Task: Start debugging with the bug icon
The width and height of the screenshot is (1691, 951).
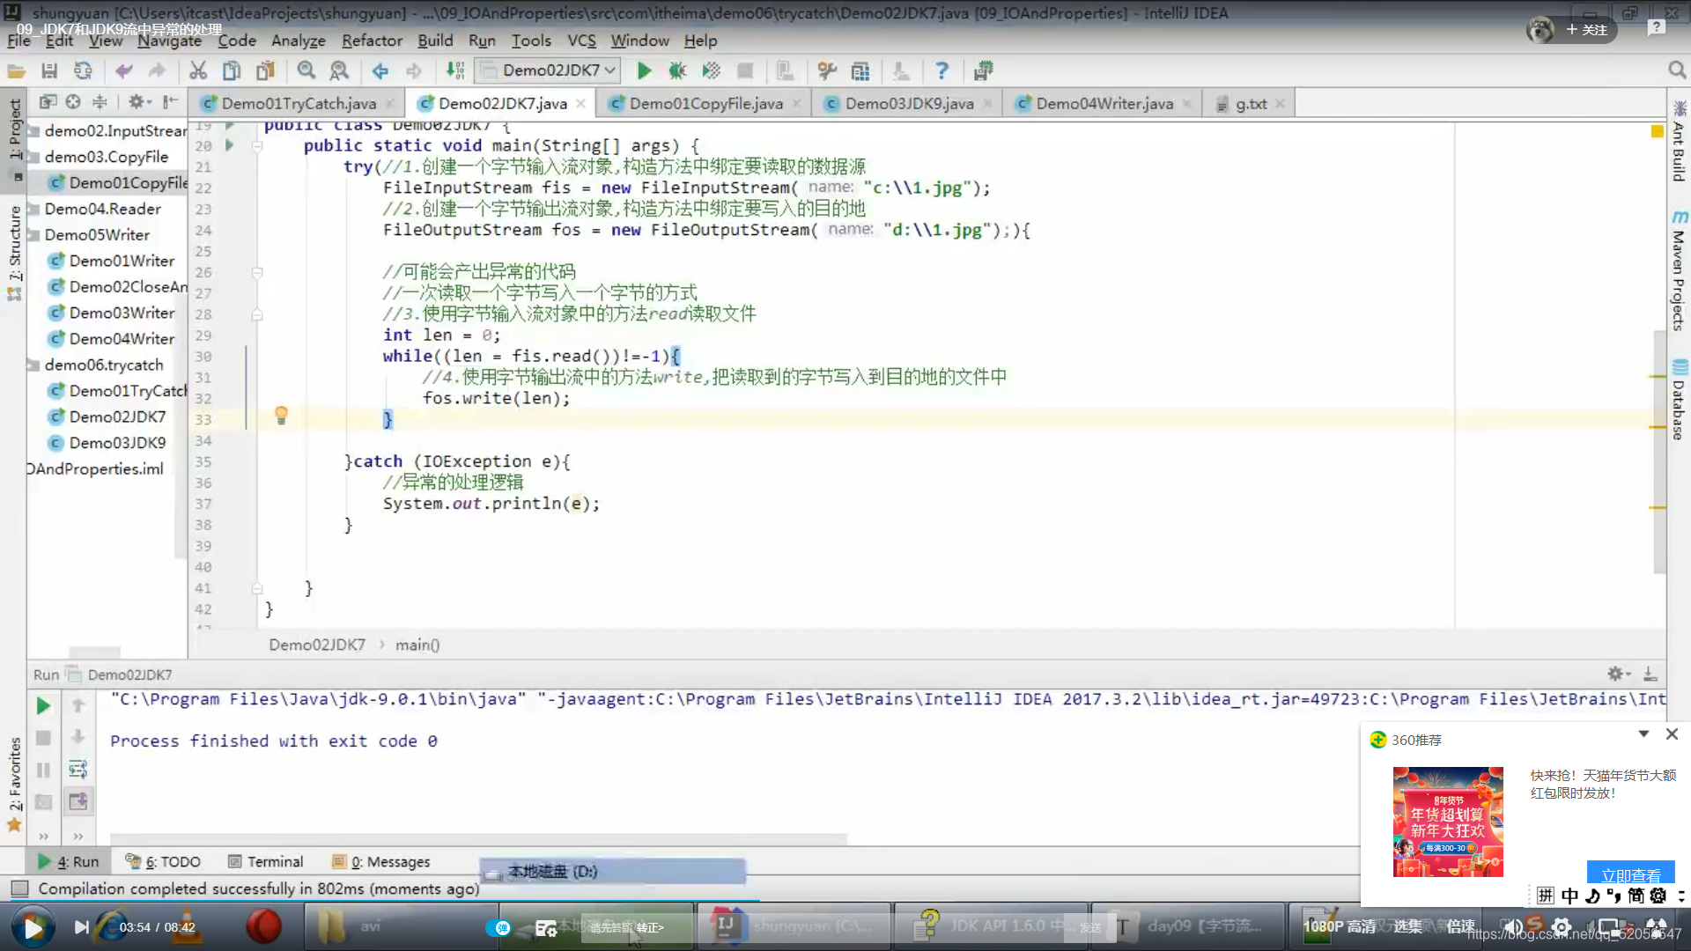Action: click(676, 70)
